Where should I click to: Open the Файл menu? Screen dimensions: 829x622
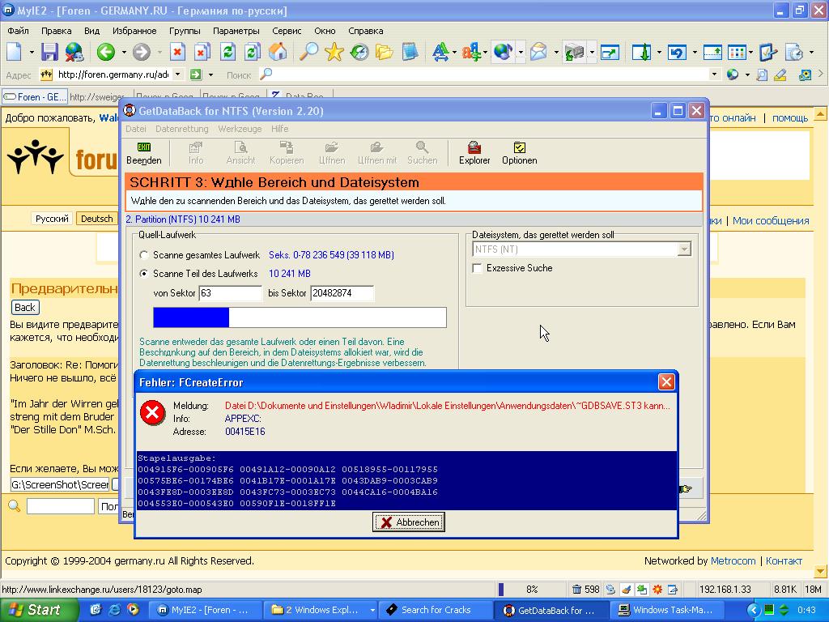[18, 31]
